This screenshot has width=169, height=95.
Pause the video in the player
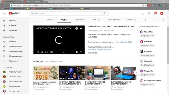pyautogui.click(x=37, y=52)
